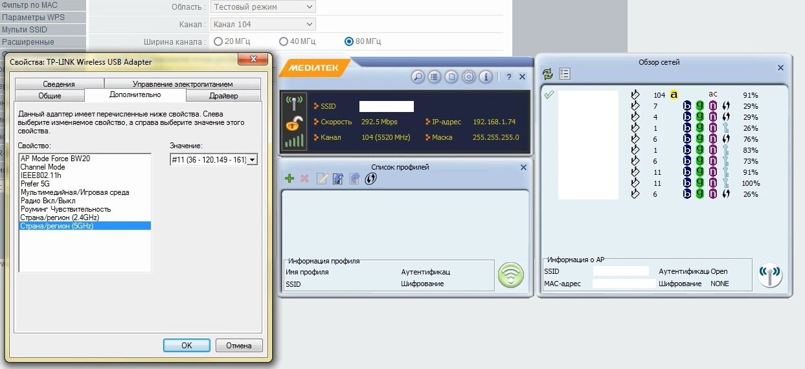Viewport: 805px width, 369px height.
Task: Open the Значение #11 value dropdown
Action: pos(214,159)
